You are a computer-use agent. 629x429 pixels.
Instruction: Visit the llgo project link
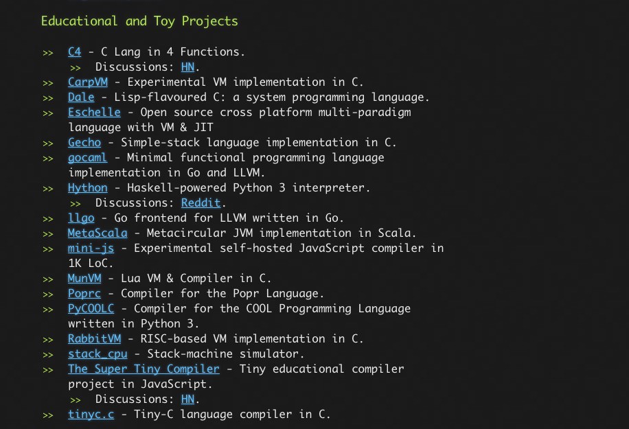pyautogui.click(x=81, y=218)
